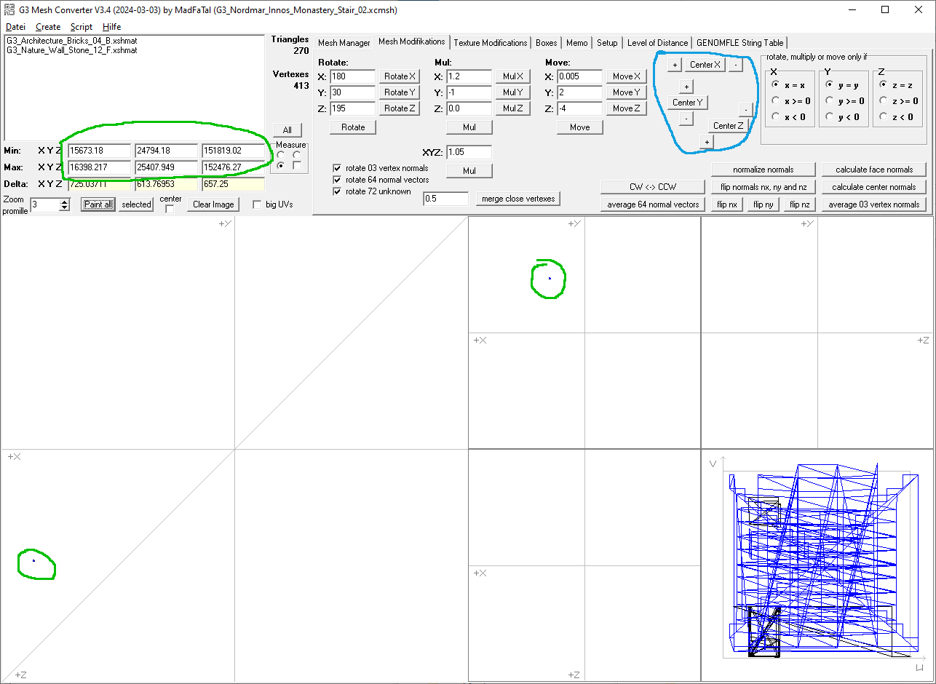936x684 pixels.
Task: Click the Mul Y button
Action: click(512, 92)
